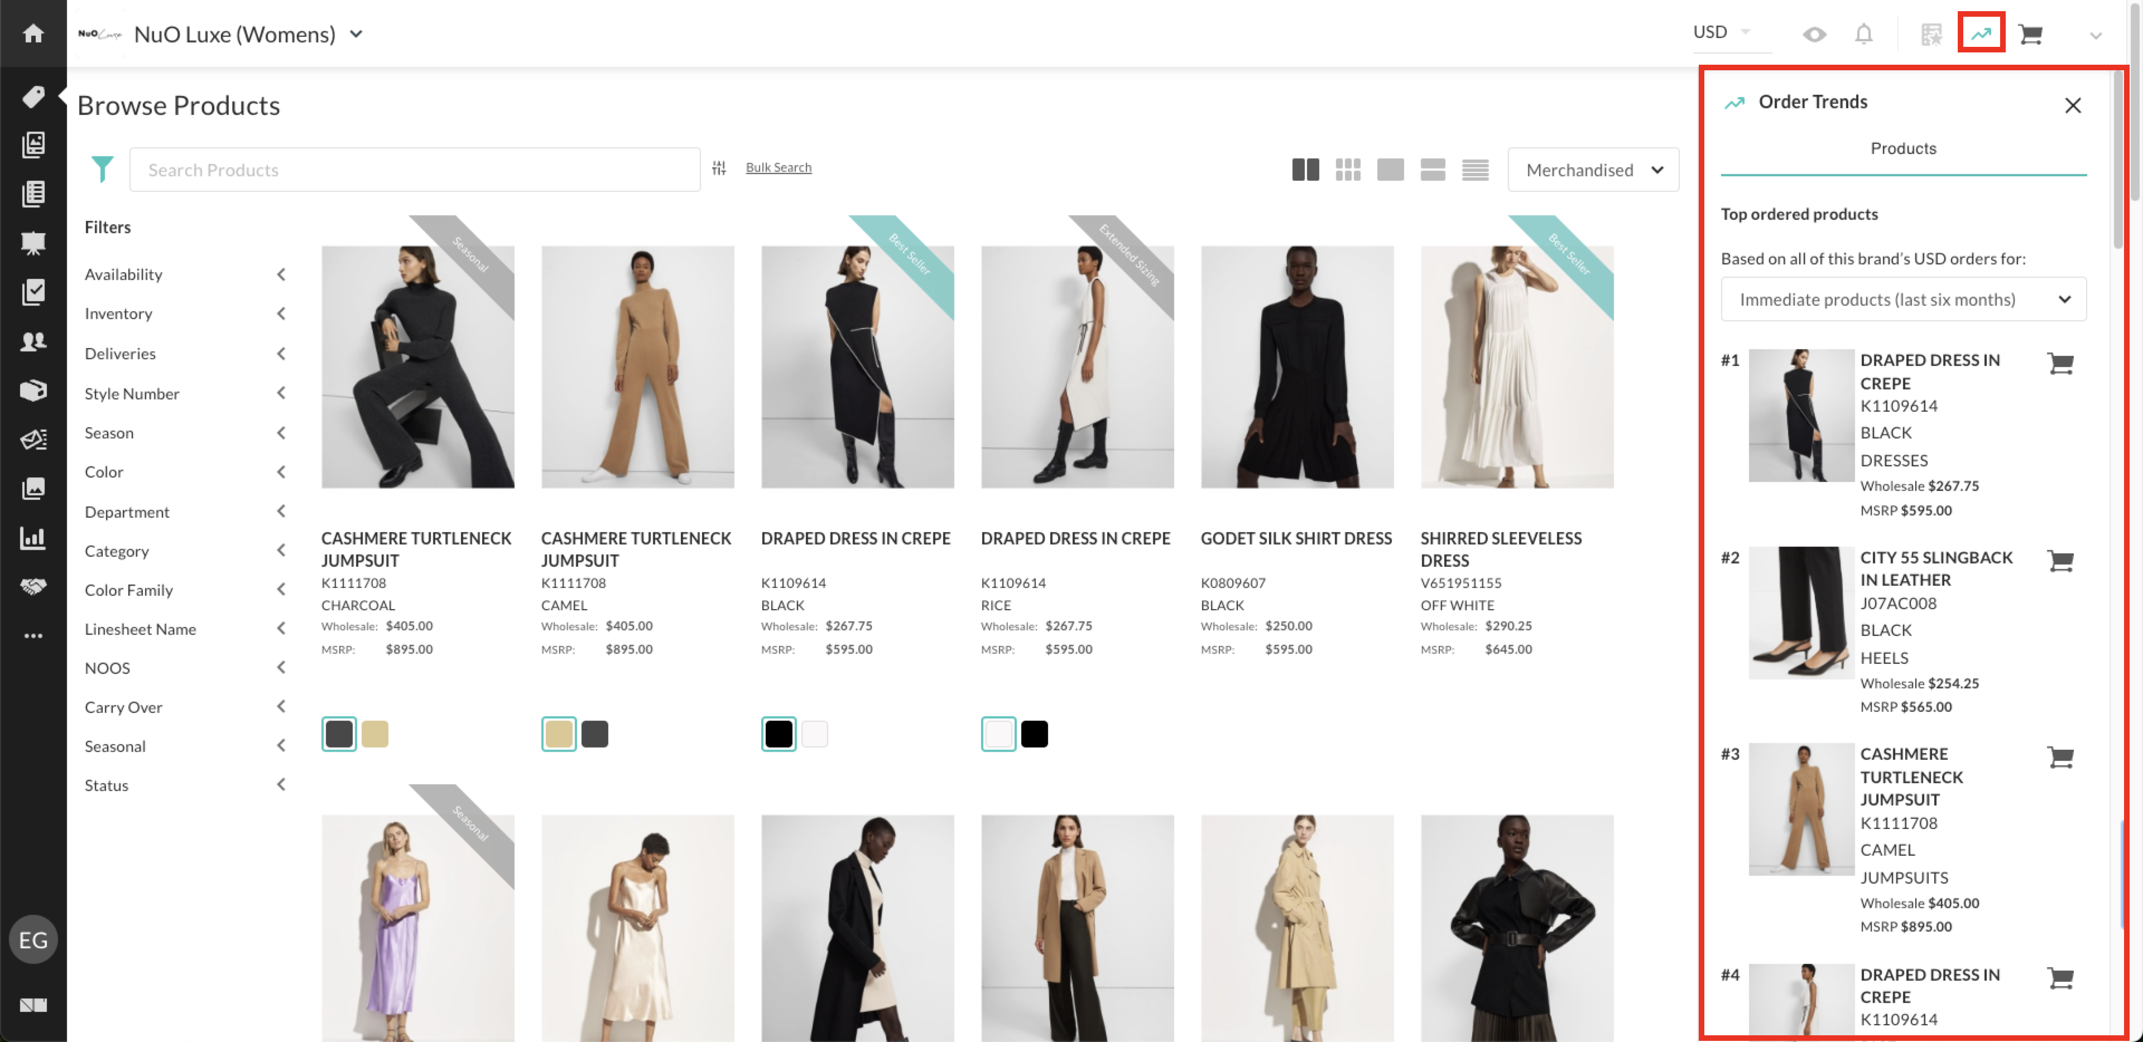The height and width of the screenshot is (1042, 2143).
Task: Click the teal filter funnel icon
Action: [102, 169]
